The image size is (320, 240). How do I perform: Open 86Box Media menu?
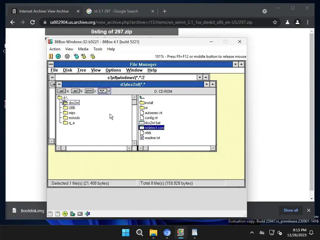83,49
